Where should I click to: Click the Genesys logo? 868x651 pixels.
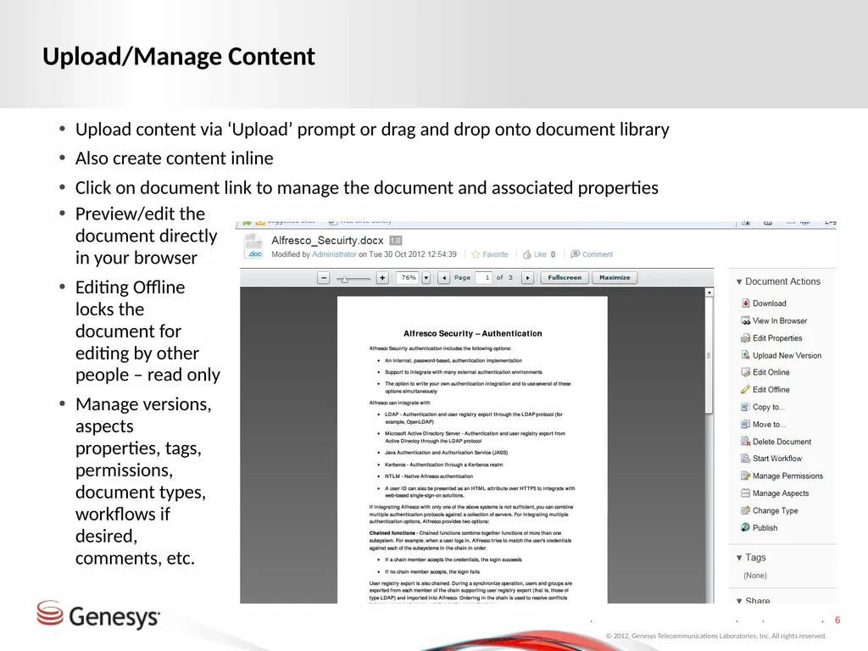coord(98,615)
